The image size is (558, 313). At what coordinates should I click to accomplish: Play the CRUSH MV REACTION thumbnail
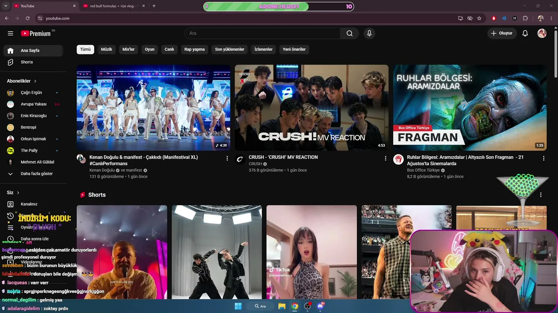pyautogui.click(x=312, y=108)
